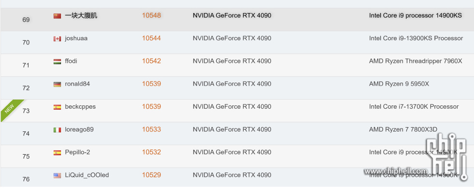Click the Spain flag beside Pepillo-2
Image resolution: width=474 pixels, height=188 pixels.
pos(57,153)
